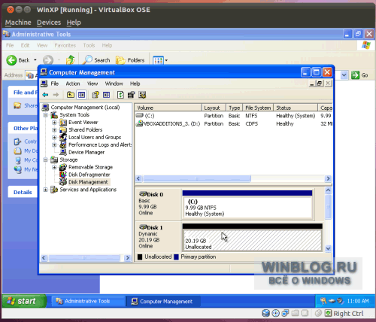Click the Disk Defragmenter icon

[x=63, y=175]
